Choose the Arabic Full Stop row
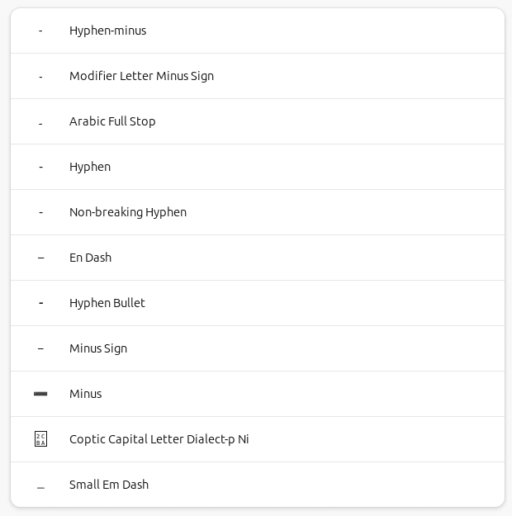 pos(258,121)
